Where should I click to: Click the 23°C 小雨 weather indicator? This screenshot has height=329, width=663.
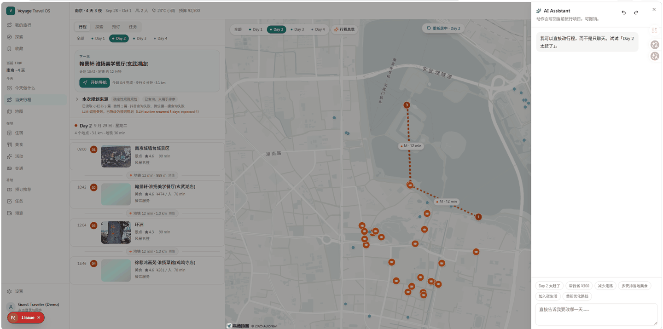pyautogui.click(x=163, y=11)
